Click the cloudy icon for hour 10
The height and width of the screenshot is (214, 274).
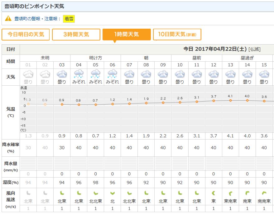(x=180, y=74)
